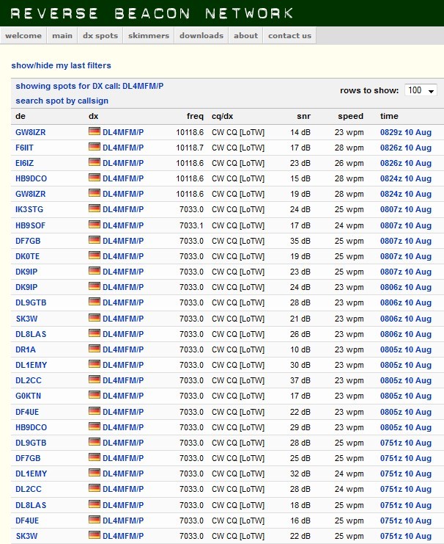Go to the skimmers tab
This screenshot has height=544, width=444.
click(x=148, y=35)
